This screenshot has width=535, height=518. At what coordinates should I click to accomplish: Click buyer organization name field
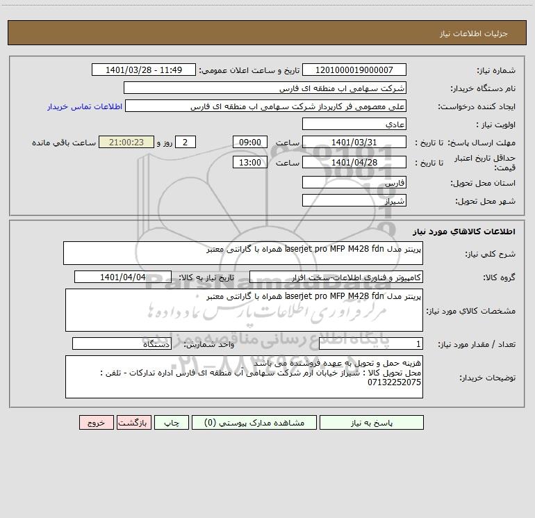tap(265, 88)
